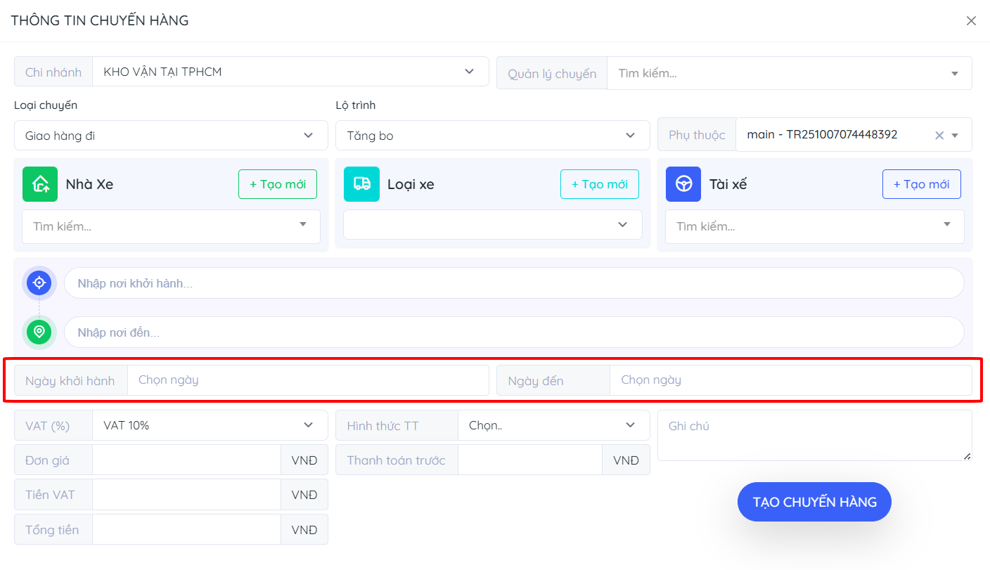Open the Hình thức TT payment dropdown

[553, 425]
